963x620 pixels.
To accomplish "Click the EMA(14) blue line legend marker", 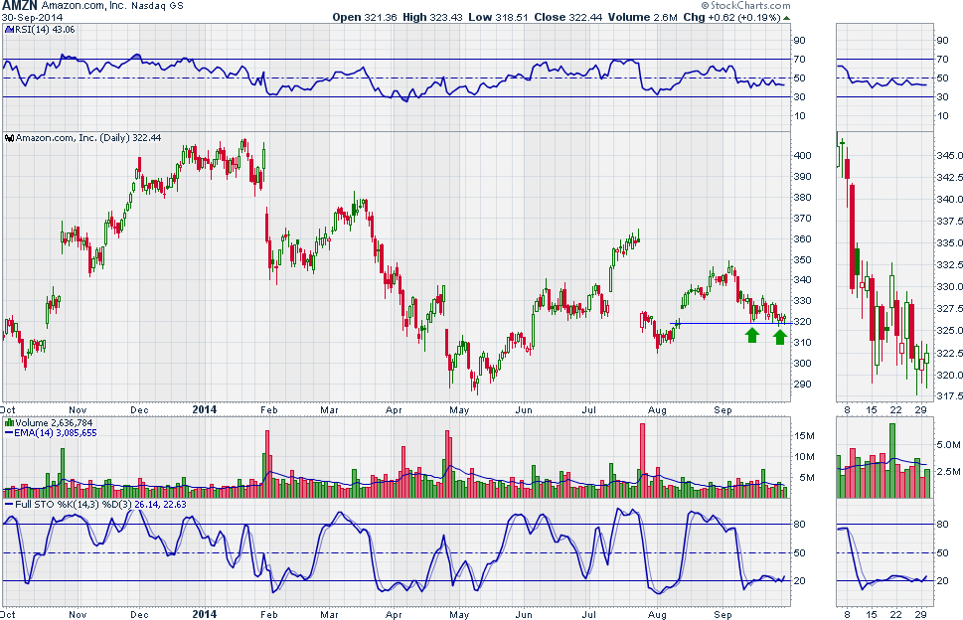I will click(x=9, y=433).
